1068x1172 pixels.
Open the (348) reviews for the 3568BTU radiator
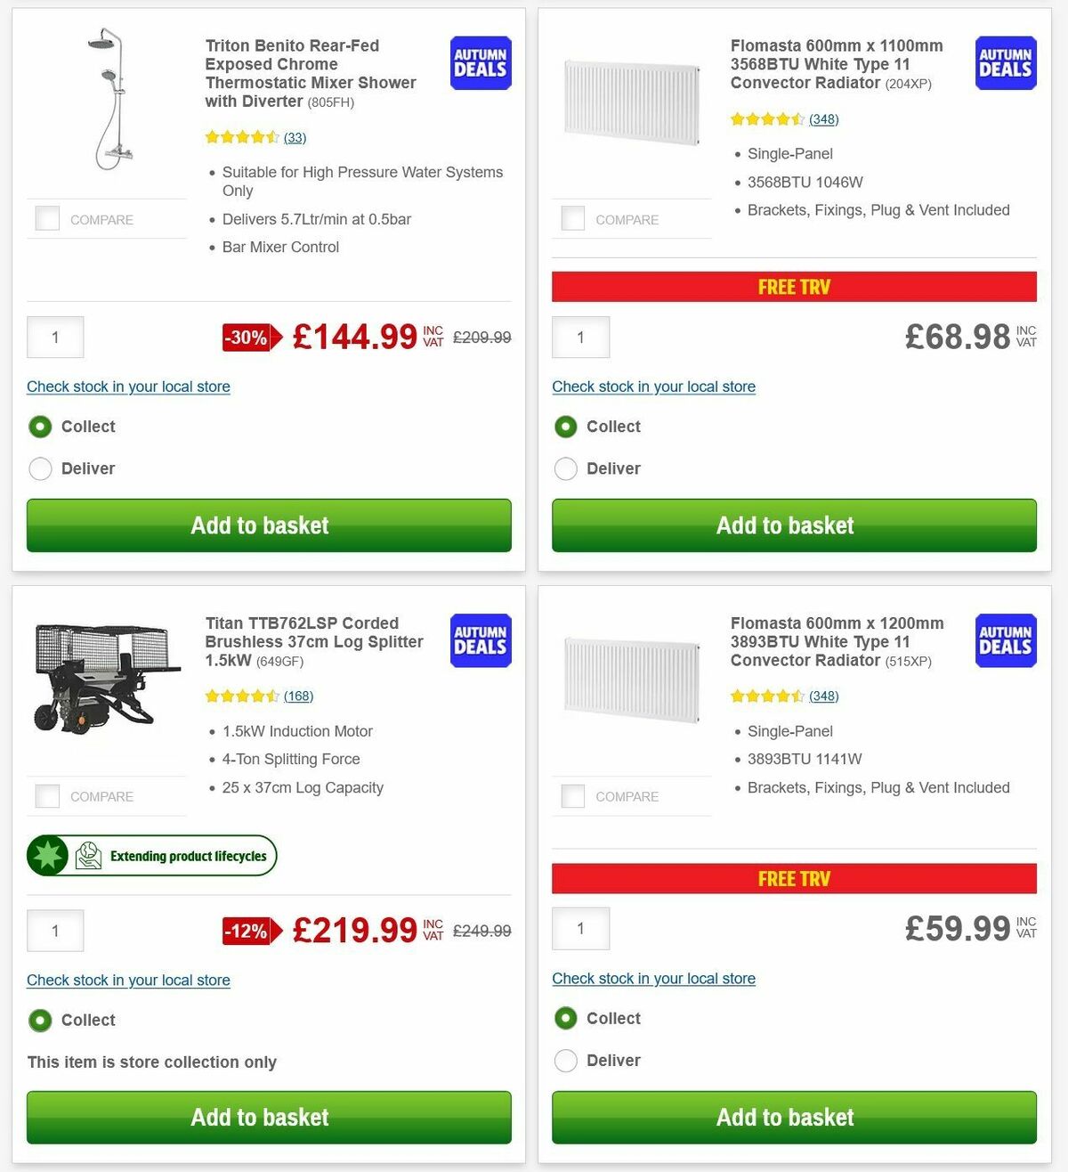(823, 118)
